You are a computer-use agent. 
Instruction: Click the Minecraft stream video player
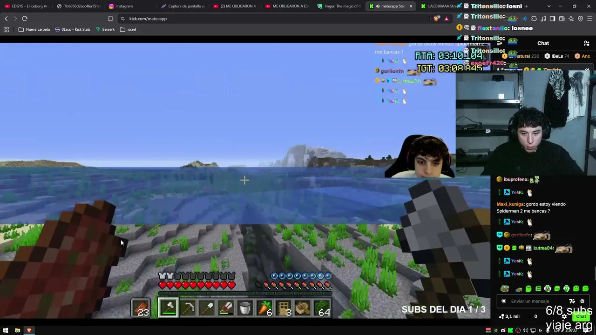(245, 181)
